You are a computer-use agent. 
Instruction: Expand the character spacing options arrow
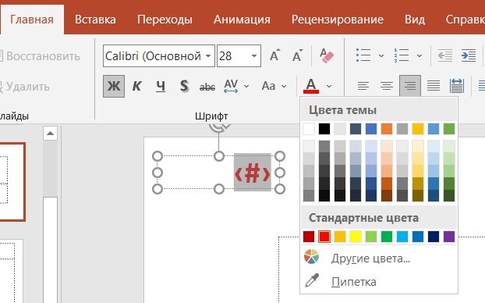pyautogui.click(x=246, y=87)
